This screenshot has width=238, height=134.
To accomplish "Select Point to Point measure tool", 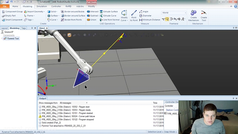I will (134, 16).
